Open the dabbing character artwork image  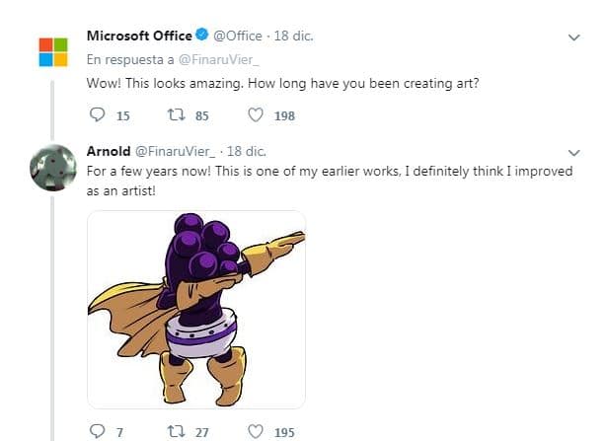click(196, 308)
